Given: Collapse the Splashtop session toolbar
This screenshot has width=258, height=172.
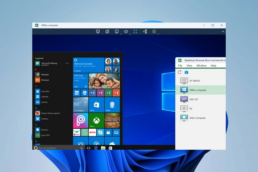Looking at the screenshot, I should (223, 31).
